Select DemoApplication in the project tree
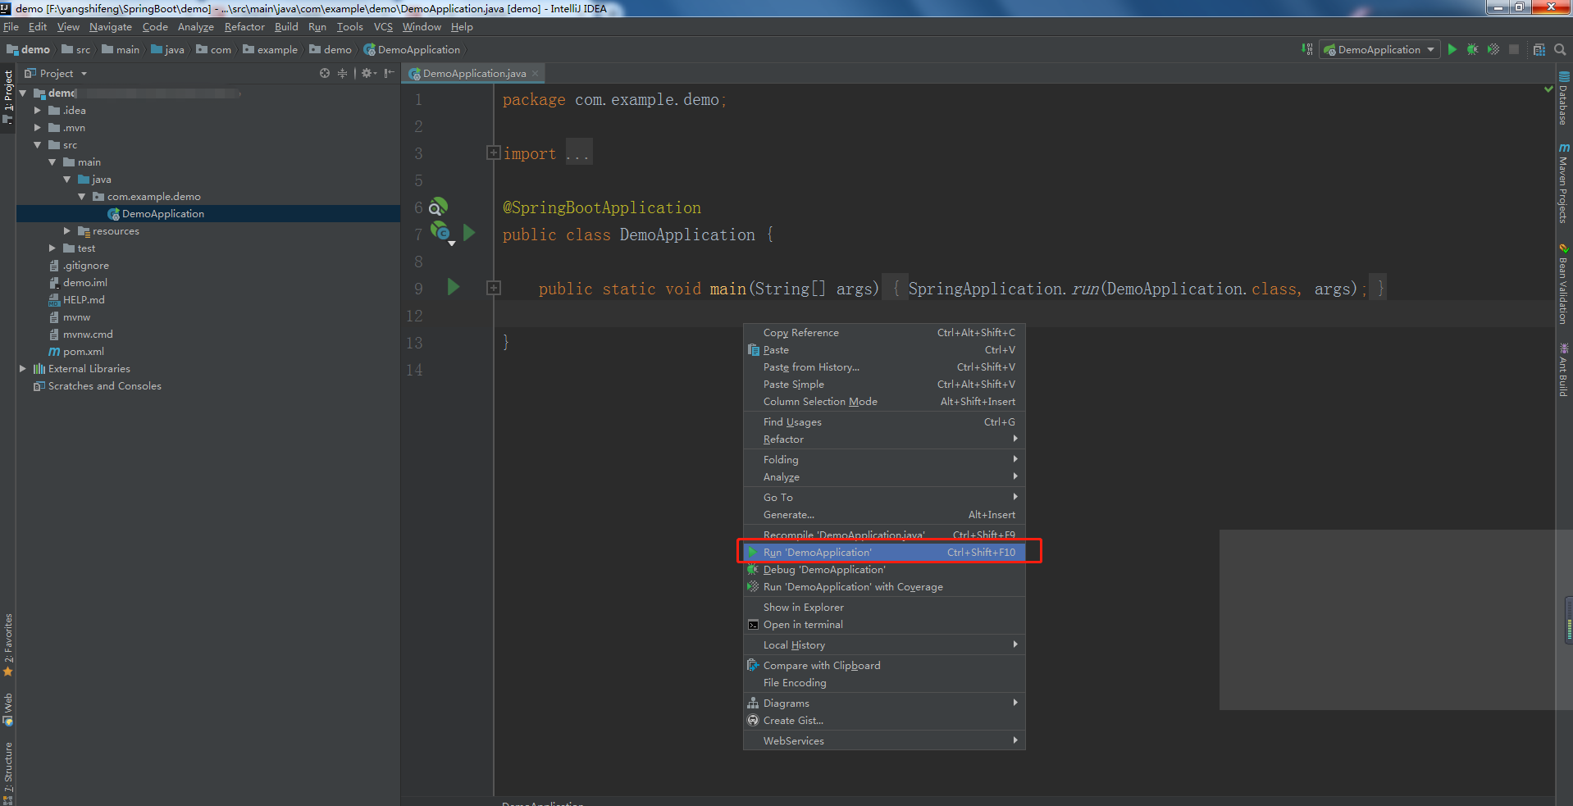This screenshot has height=806, width=1573. click(x=162, y=213)
